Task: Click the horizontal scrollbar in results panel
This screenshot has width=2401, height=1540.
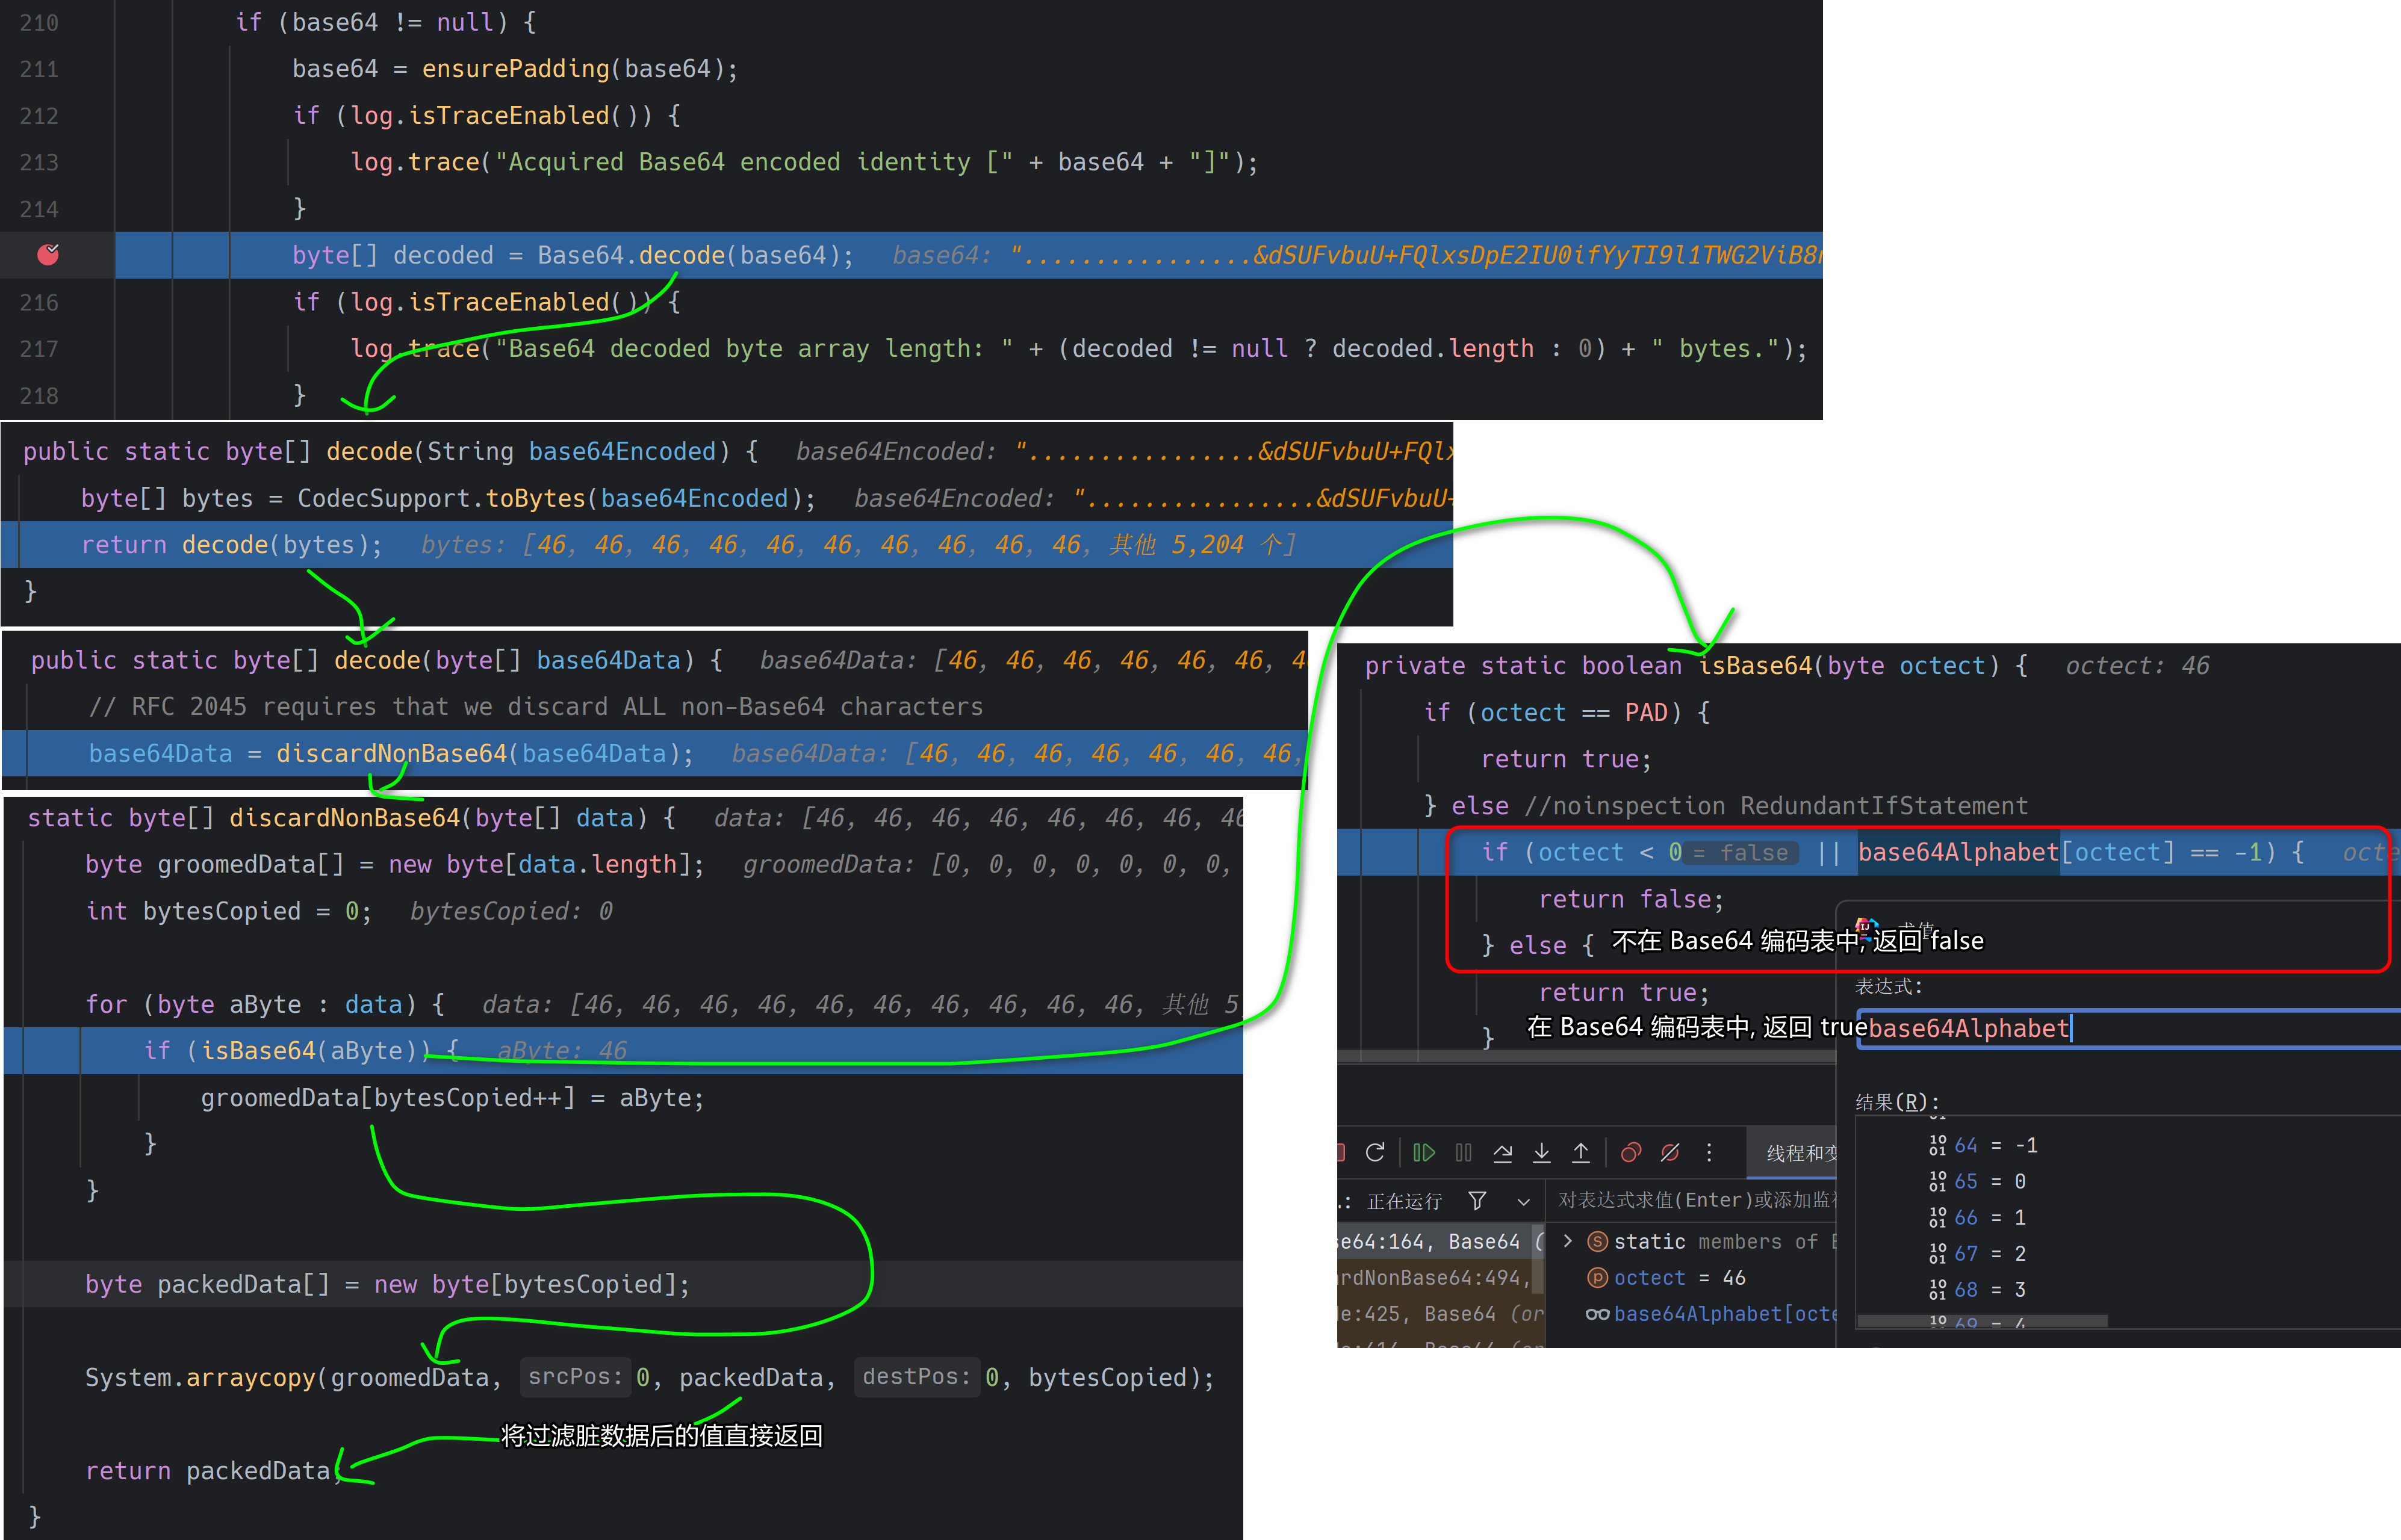Action: 1982,1321
